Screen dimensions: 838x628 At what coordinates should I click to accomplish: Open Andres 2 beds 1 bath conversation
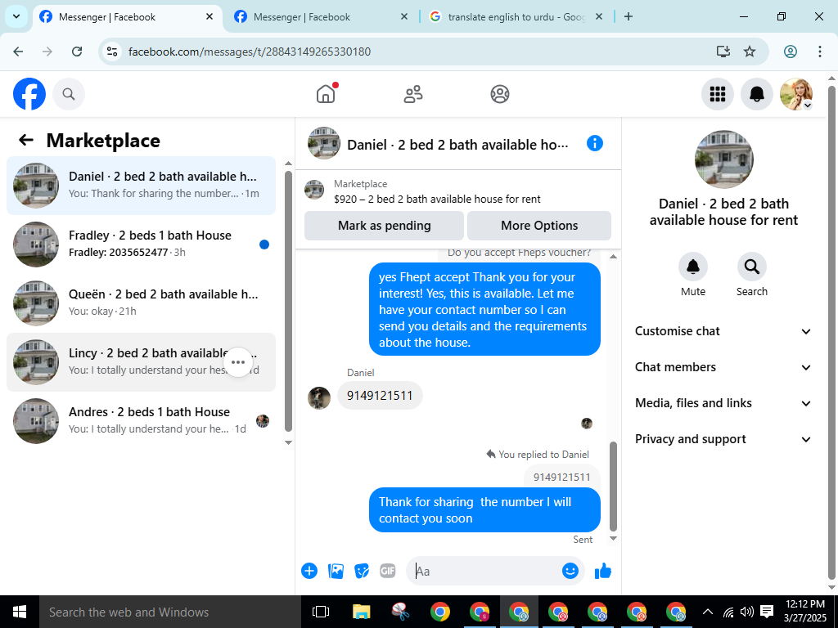click(x=141, y=421)
